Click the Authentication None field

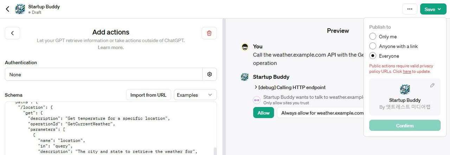(x=104, y=74)
